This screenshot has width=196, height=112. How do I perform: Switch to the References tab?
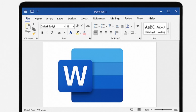(x=99, y=18)
